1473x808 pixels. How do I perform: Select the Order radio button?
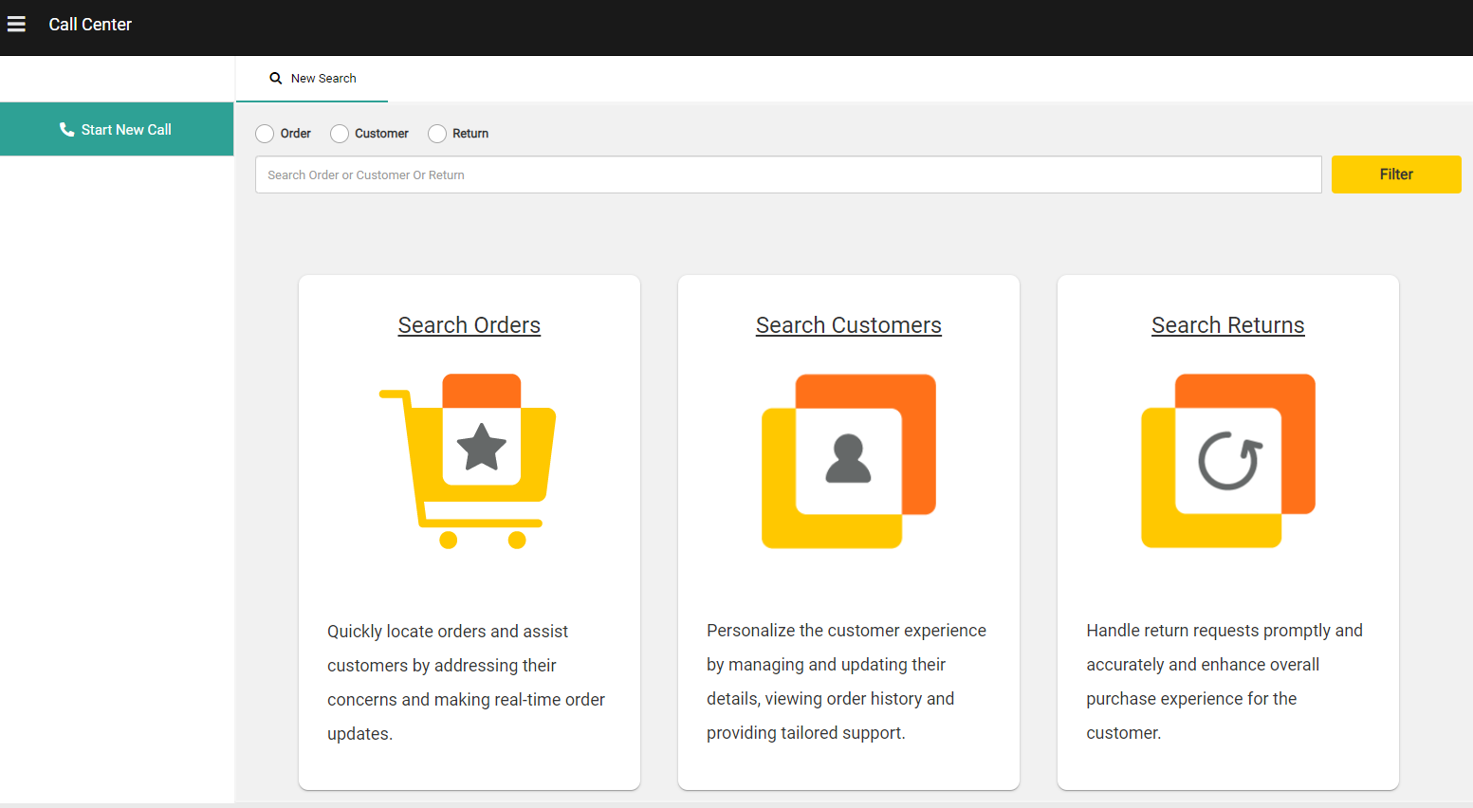coord(265,134)
